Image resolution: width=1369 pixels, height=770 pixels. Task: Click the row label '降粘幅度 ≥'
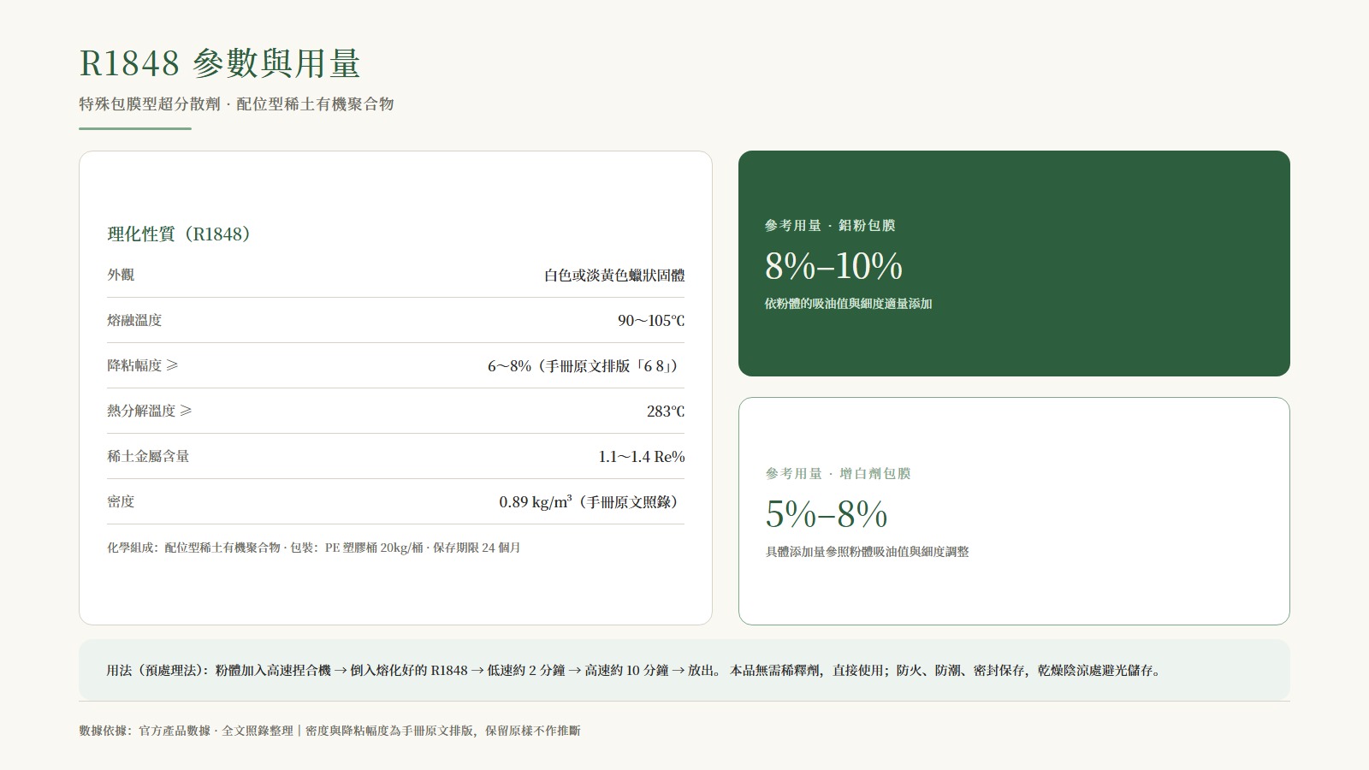coord(143,365)
